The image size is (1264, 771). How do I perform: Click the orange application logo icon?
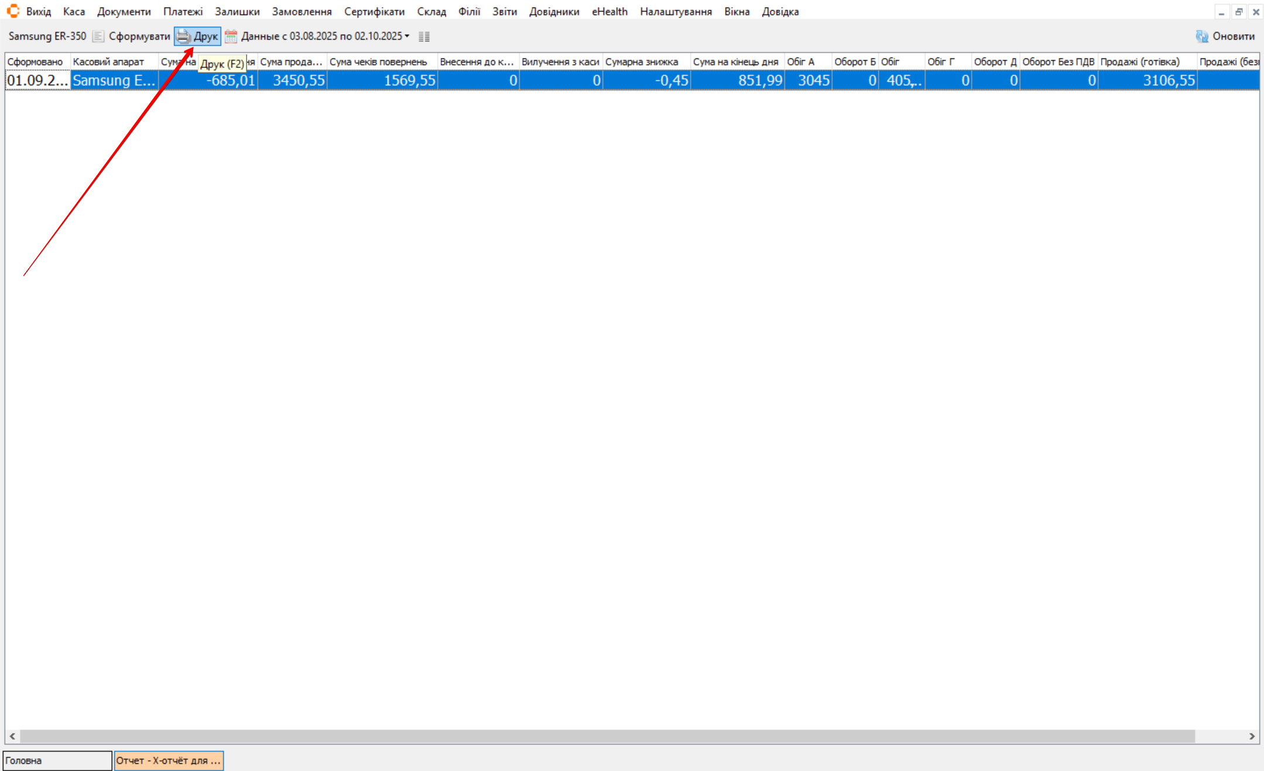click(13, 11)
